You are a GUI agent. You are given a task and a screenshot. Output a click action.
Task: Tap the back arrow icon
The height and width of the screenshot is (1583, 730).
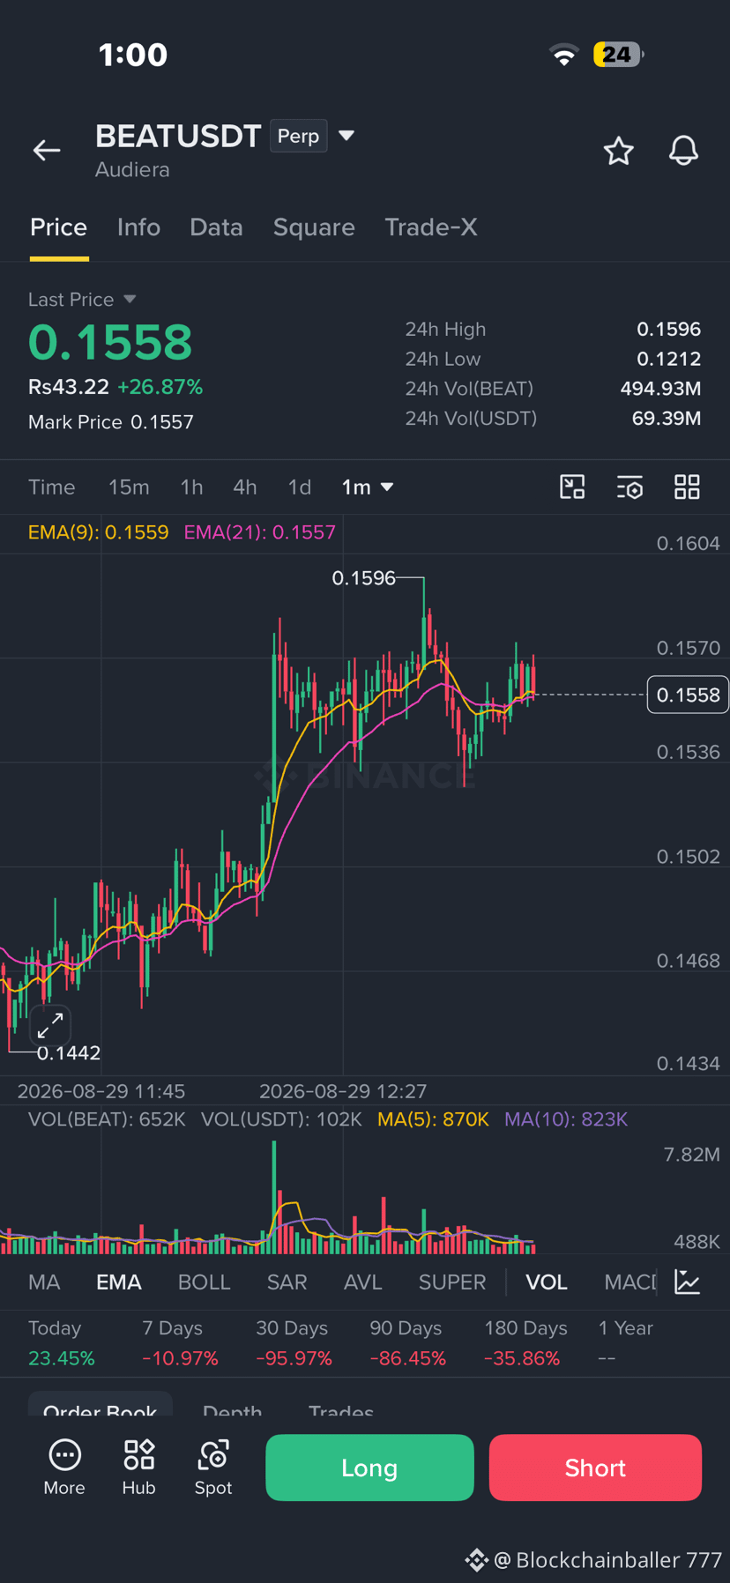[x=47, y=151]
